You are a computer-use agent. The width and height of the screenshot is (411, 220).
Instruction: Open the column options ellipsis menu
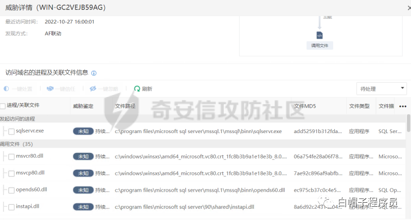coord(403,106)
